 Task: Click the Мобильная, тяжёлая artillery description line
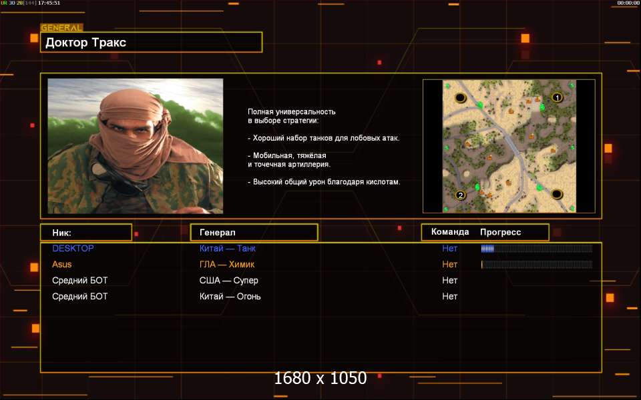(289, 160)
